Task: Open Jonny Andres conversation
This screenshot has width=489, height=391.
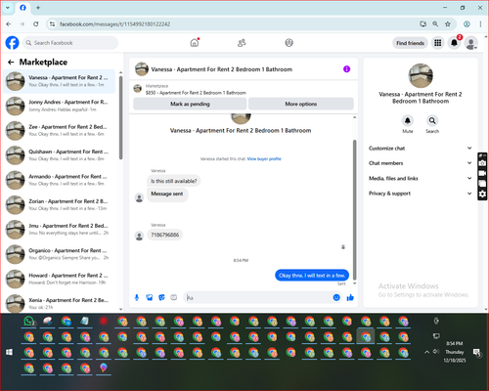Action: point(60,106)
